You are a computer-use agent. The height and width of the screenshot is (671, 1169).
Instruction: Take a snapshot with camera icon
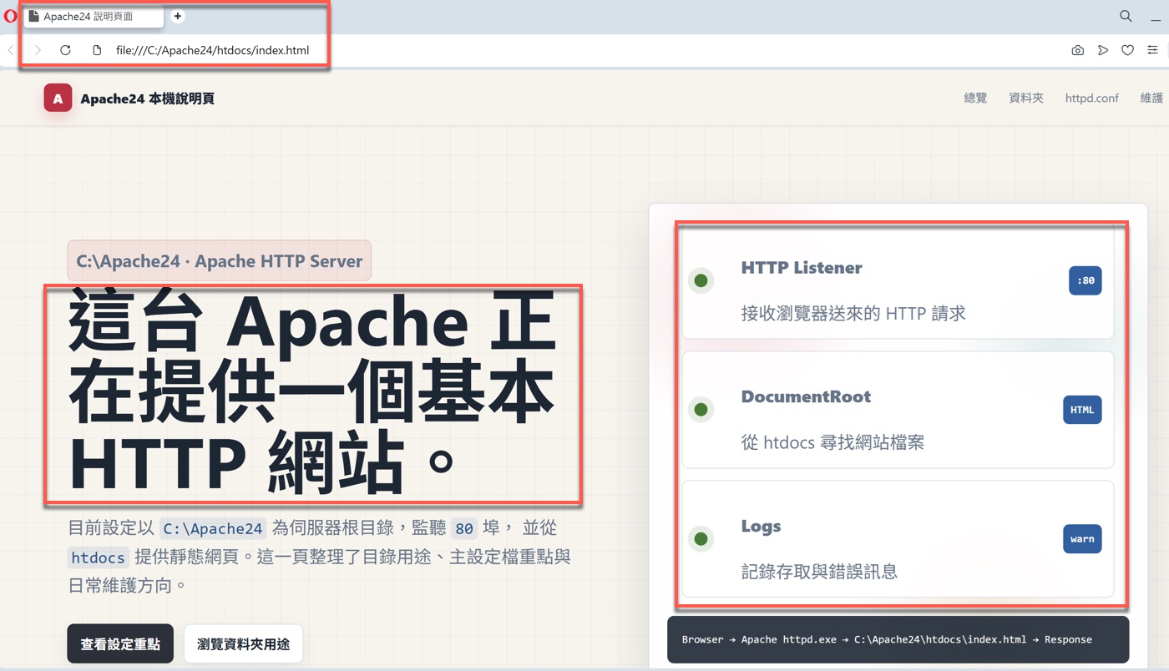(1077, 50)
